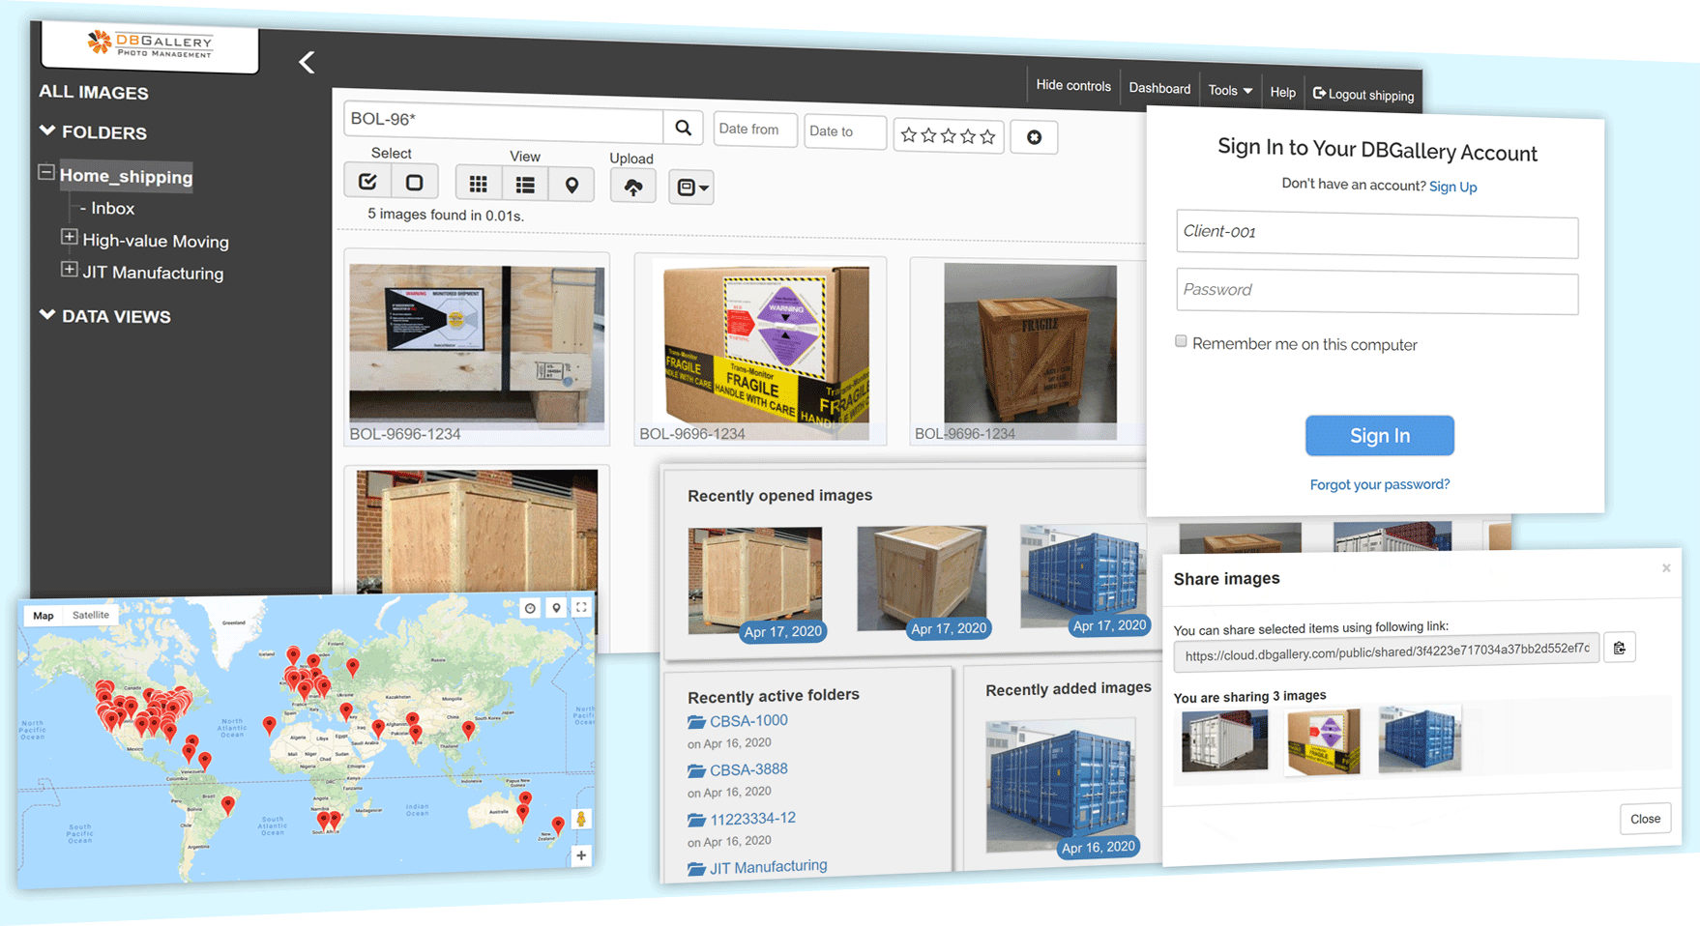Enable Remember me on this computer
This screenshot has height=926, width=1700.
(x=1181, y=341)
